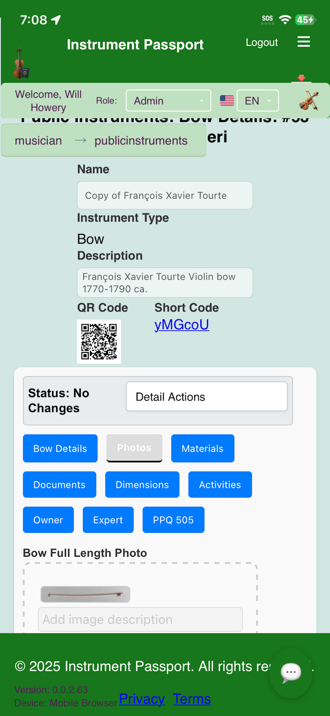The width and height of the screenshot is (330, 716).
Task: Open the EN language dropdown
Action: coord(258,101)
